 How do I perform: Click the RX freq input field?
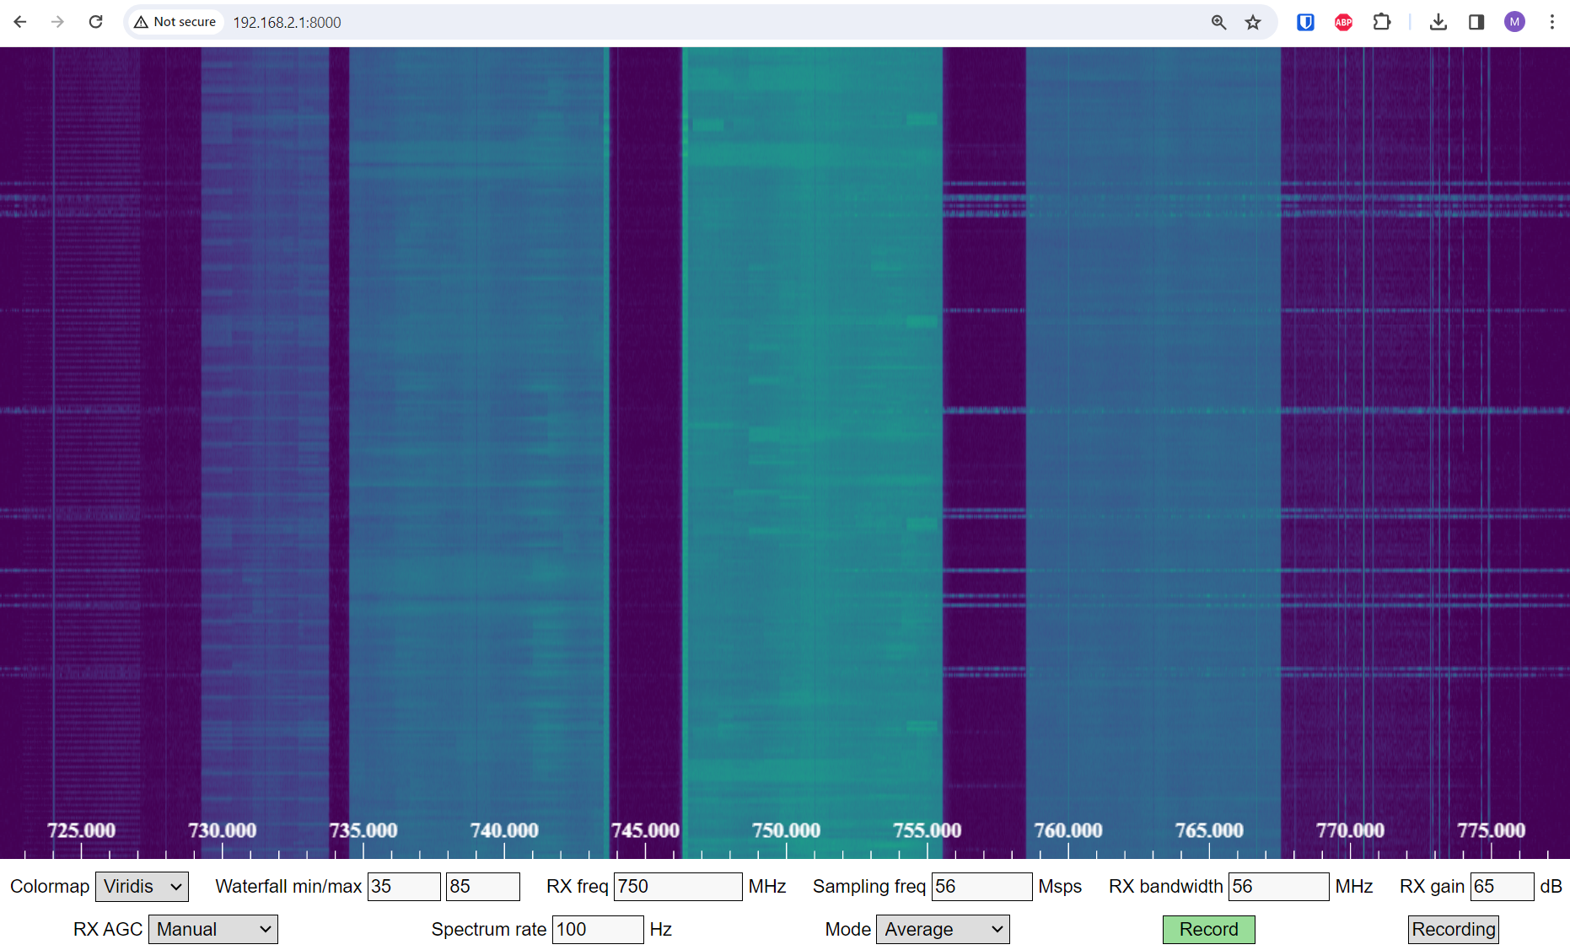coord(677,887)
